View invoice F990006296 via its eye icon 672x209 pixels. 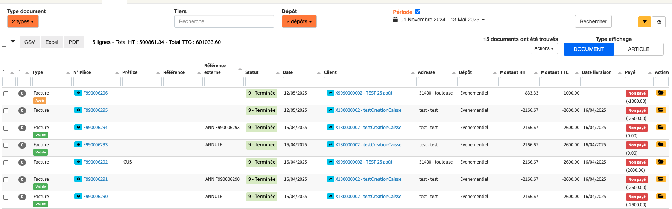pyautogui.click(x=78, y=93)
